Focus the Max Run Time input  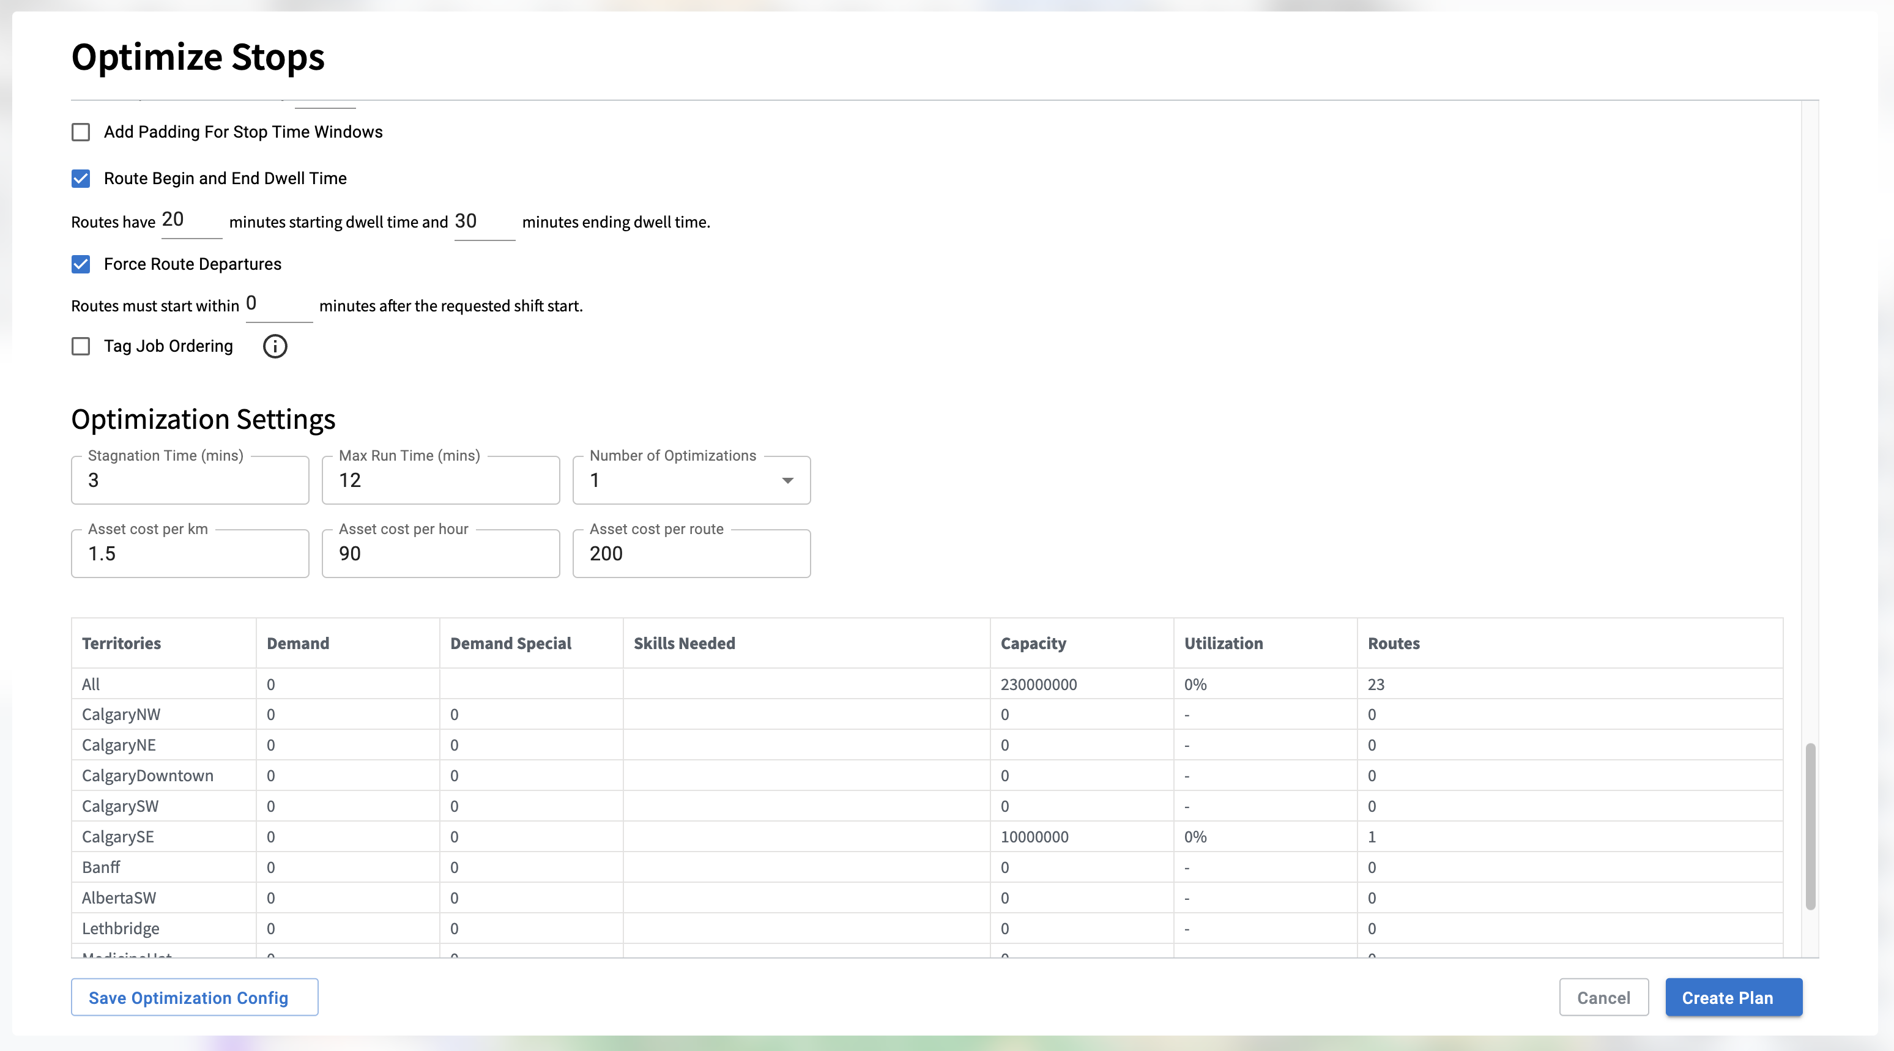click(440, 480)
